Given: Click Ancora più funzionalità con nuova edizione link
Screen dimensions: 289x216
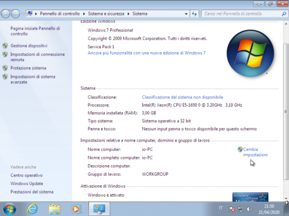Looking at the screenshot, I should 146,53.
